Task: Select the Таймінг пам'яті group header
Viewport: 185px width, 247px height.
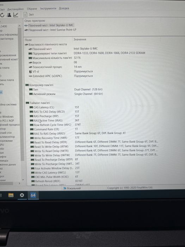Action: [x=38, y=103]
